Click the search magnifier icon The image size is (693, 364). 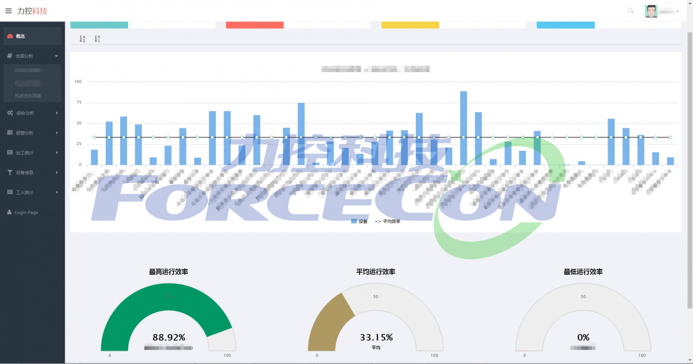pyautogui.click(x=631, y=10)
